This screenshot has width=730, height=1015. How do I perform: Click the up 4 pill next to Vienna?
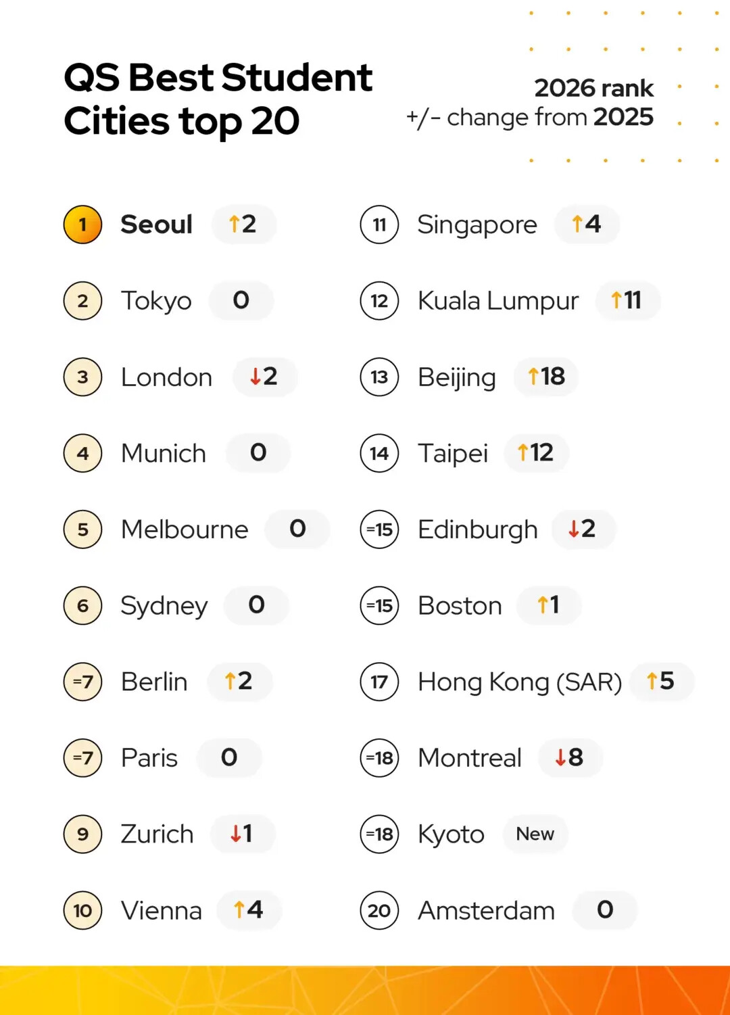(x=248, y=910)
